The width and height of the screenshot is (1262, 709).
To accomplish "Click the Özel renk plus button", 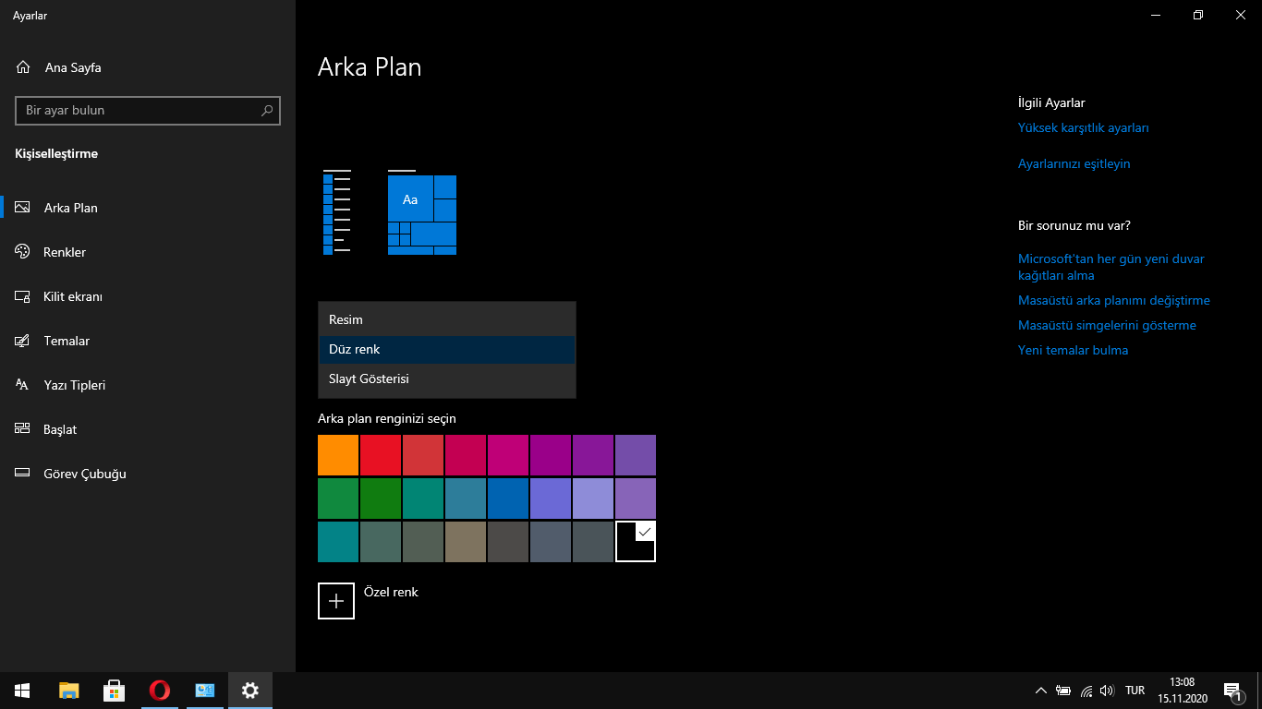I will 336,601.
